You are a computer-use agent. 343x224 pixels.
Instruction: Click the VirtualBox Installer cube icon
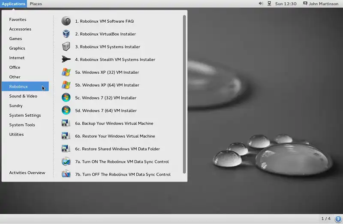66,34
